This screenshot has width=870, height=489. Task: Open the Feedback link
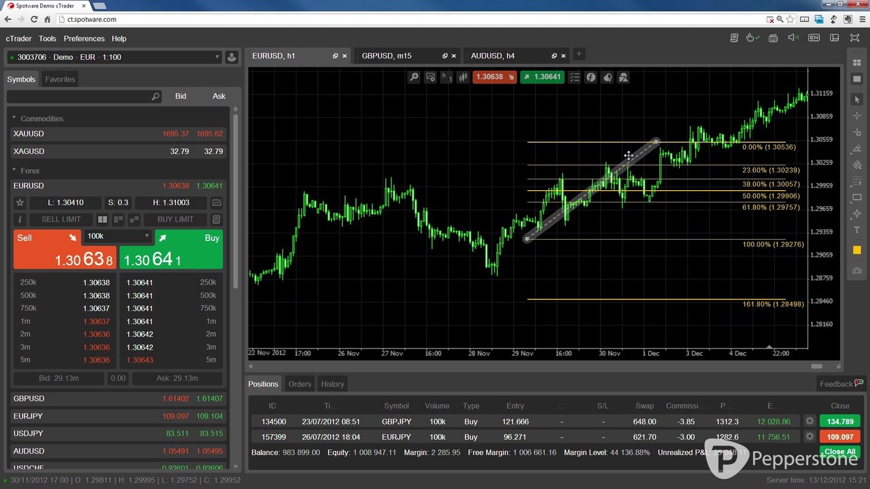[x=841, y=384]
